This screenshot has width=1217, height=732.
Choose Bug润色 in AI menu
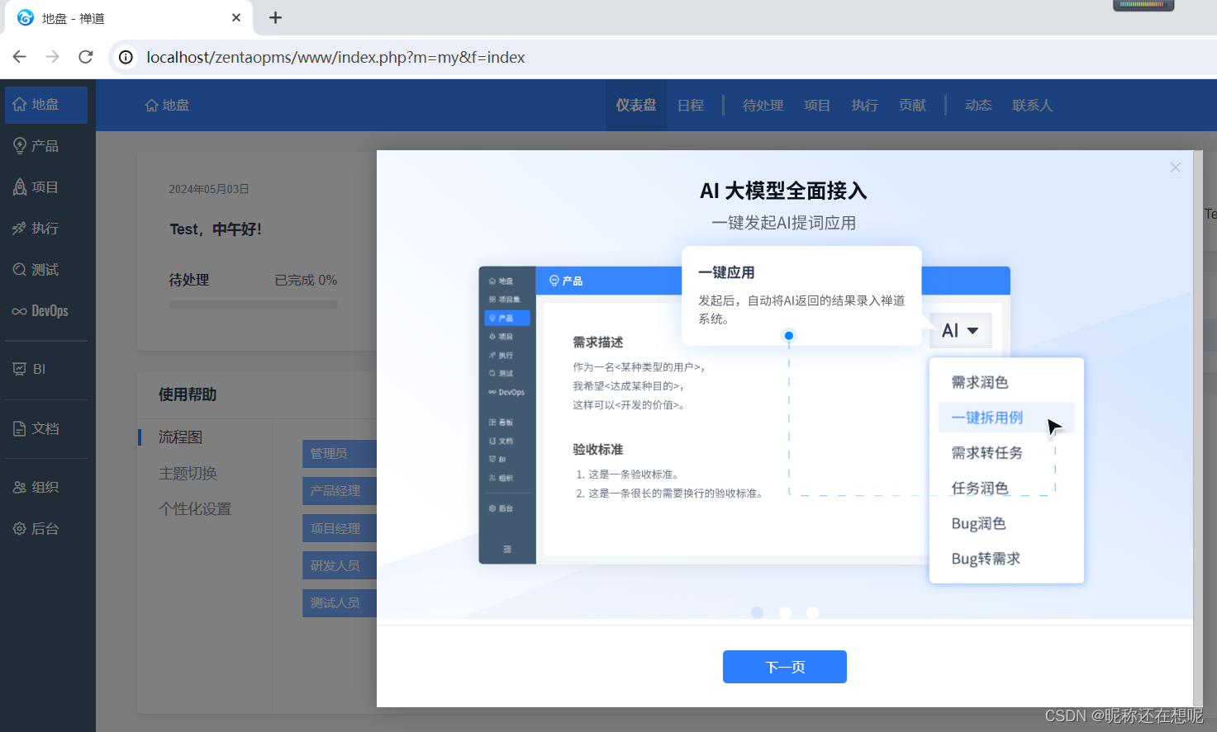(x=979, y=524)
